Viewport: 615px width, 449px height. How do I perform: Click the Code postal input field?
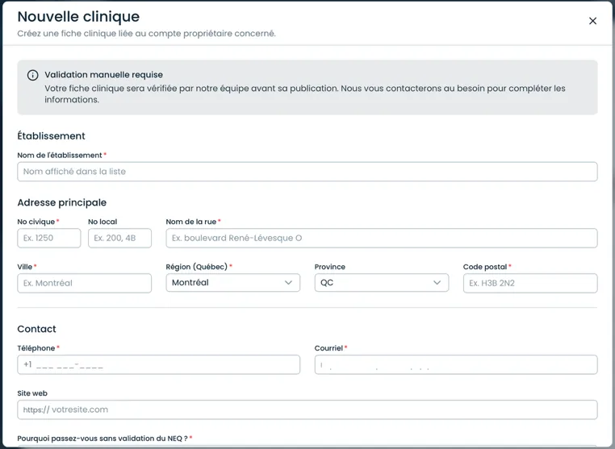point(530,283)
